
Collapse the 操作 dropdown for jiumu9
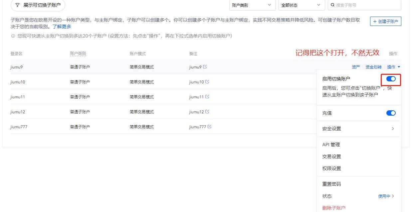pos(393,67)
